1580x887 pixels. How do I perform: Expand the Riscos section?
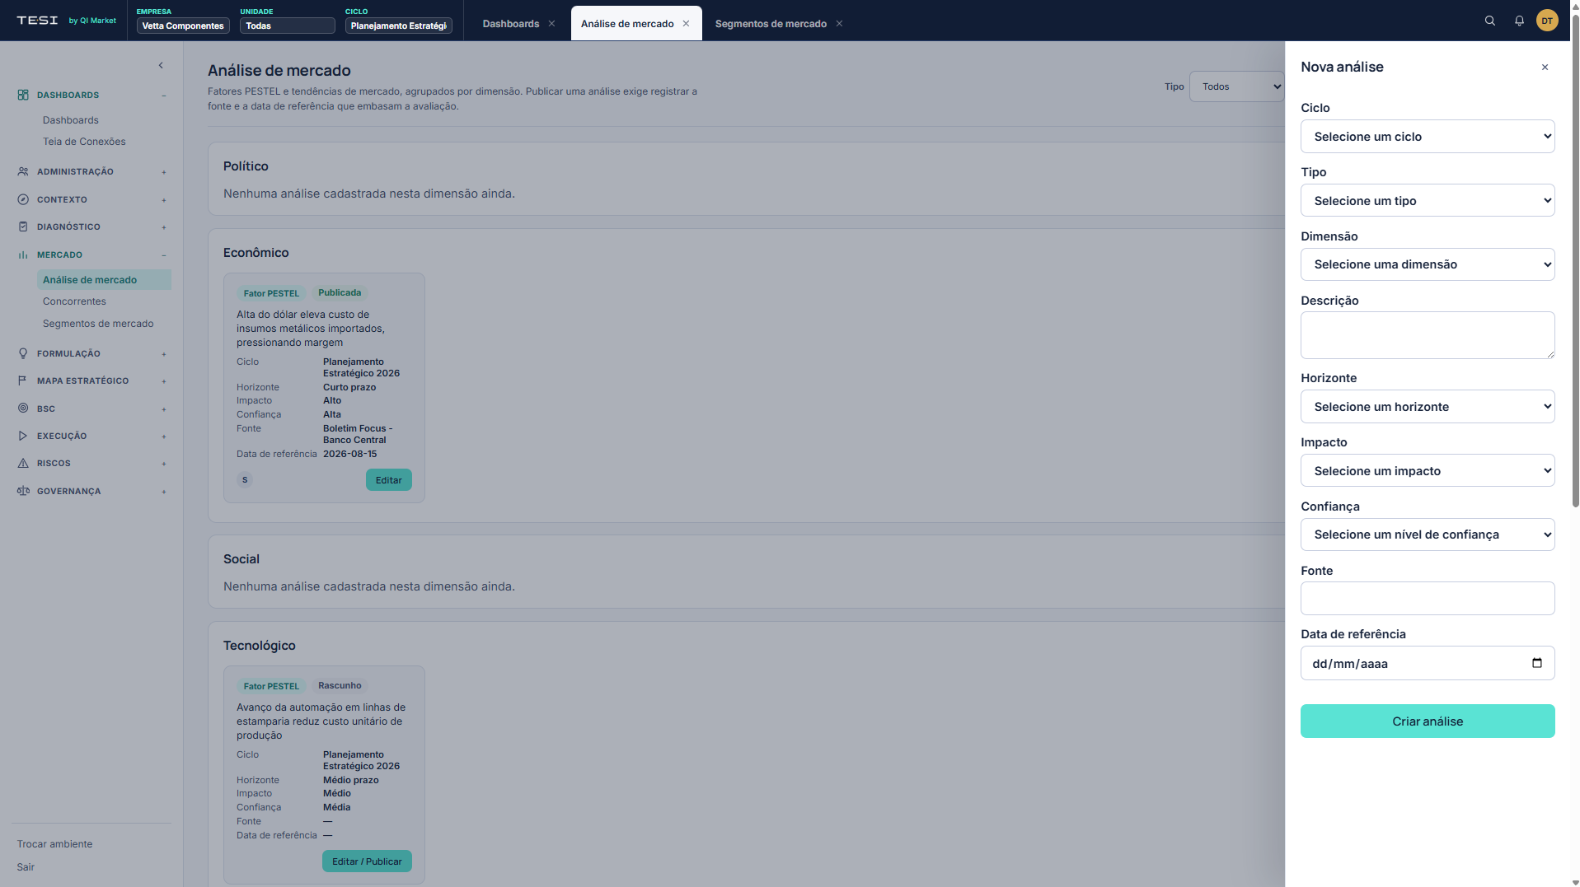[x=164, y=464]
